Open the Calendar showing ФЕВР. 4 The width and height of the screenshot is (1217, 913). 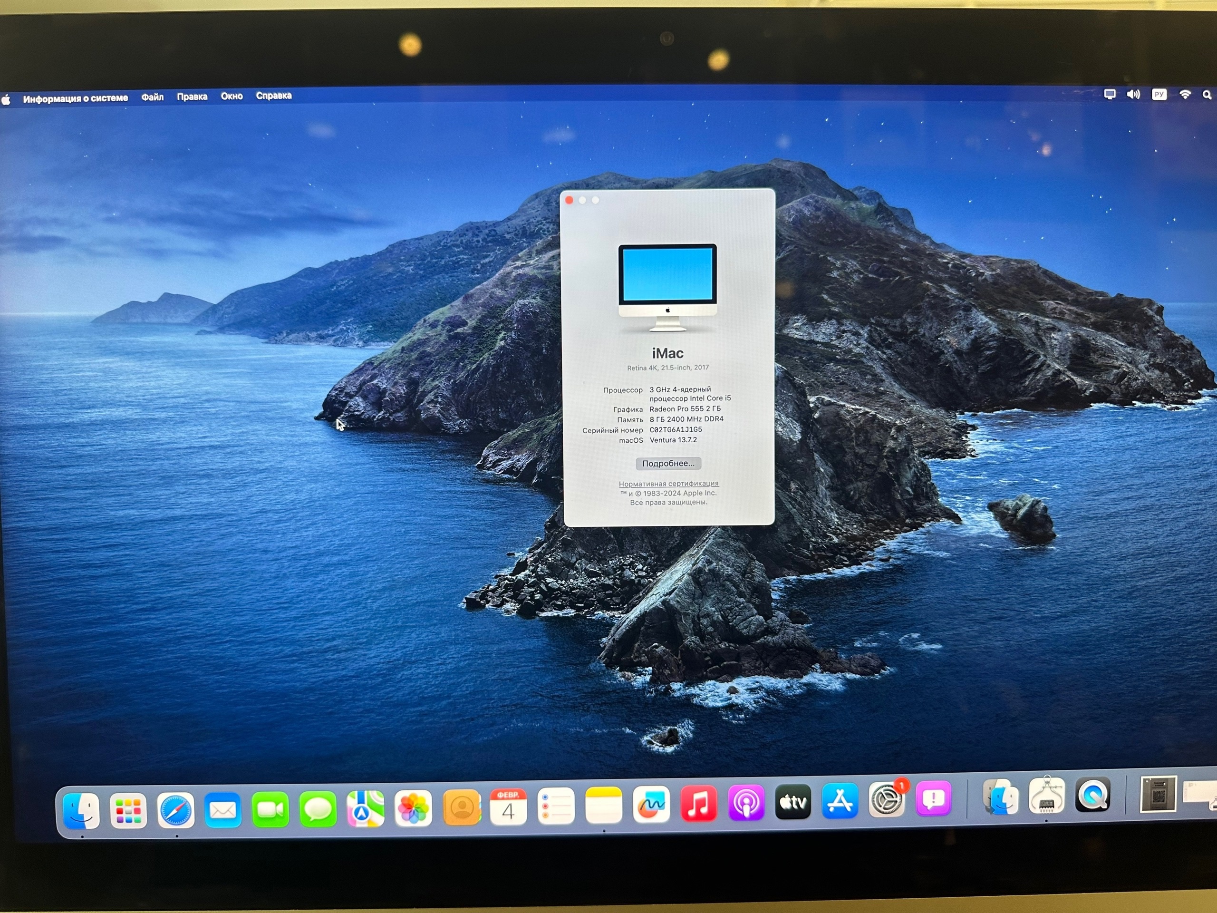click(x=508, y=807)
